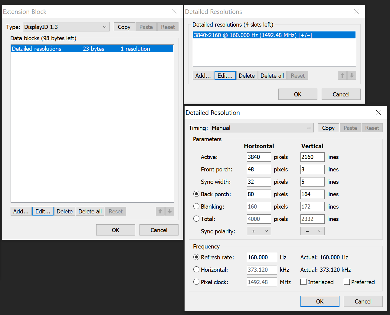Click move-down arrow in Extension Block dialog
Image resolution: width=390 pixels, height=315 pixels.
[x=170, y=211]
